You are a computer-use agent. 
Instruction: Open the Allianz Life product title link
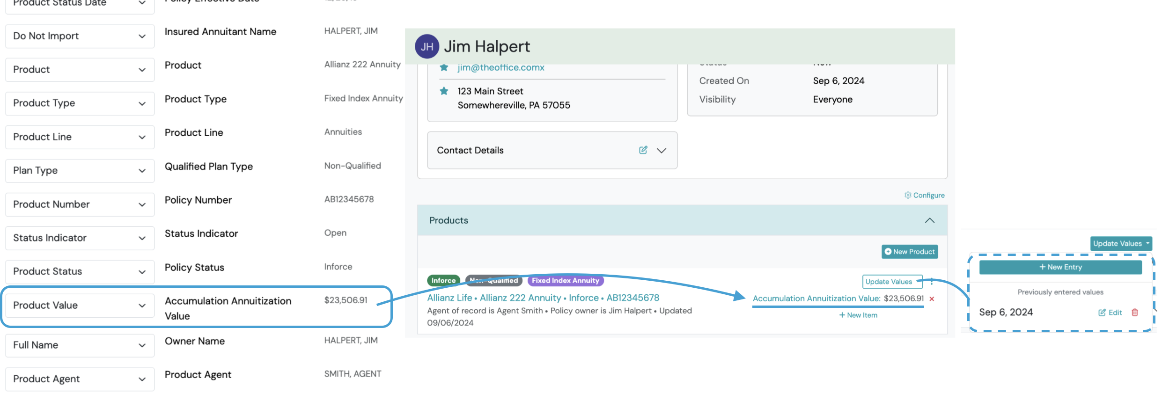[543, 298]
